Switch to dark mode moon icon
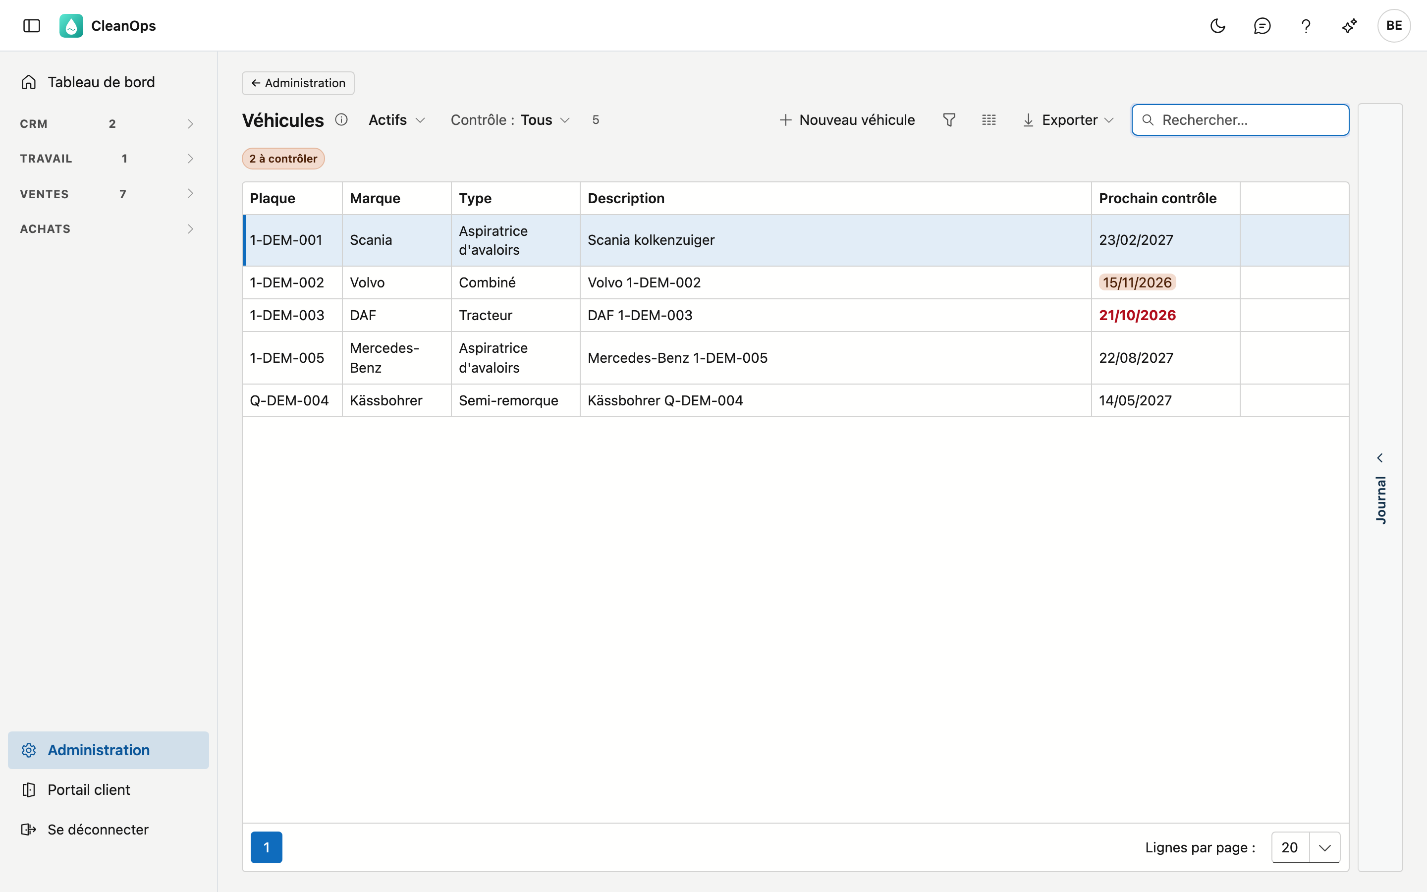 (1218, 25)
